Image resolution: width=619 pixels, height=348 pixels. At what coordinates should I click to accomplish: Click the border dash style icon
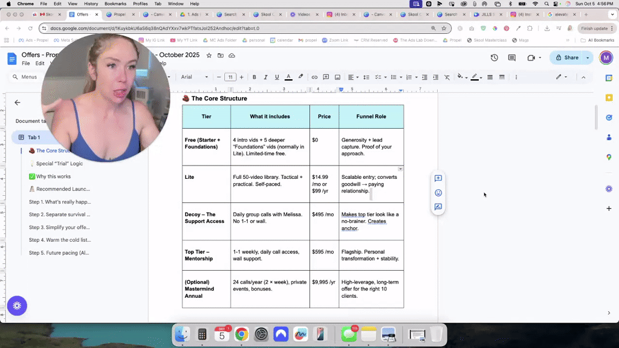pos(502,77)
